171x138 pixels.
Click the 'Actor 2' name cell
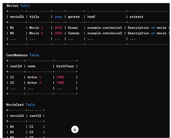(34, 83)
